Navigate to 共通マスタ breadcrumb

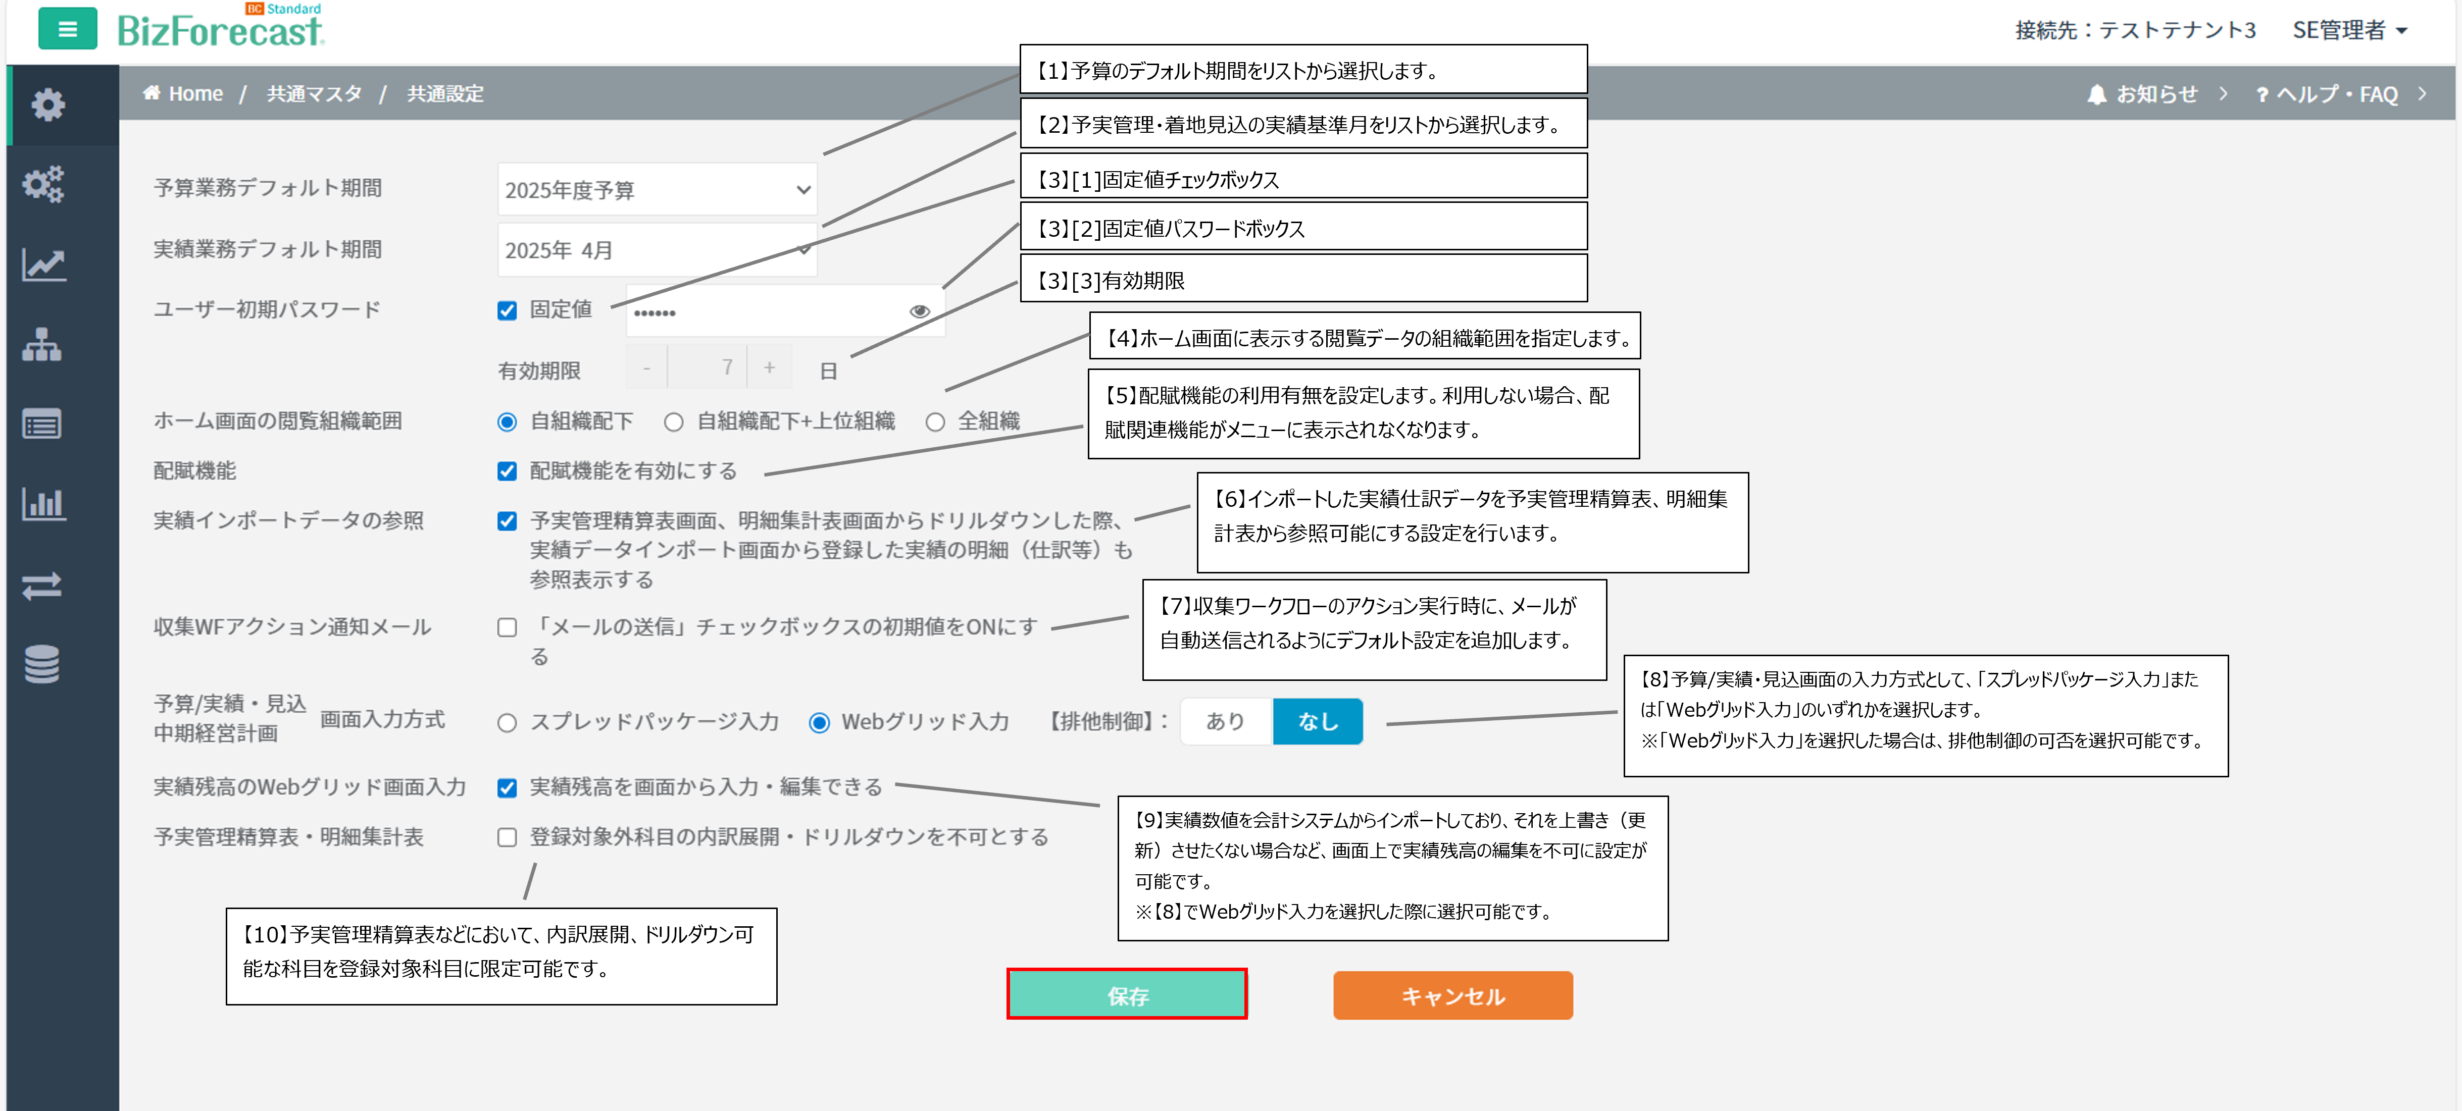pyautogui.click(x=314, y=93)
